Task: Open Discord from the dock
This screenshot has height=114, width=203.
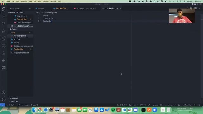Action: click(x=135, y=110)
